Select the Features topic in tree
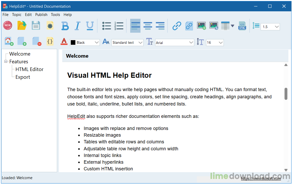Image resolution: width=292 pixels, height=184 pixels. coord(19,62)
